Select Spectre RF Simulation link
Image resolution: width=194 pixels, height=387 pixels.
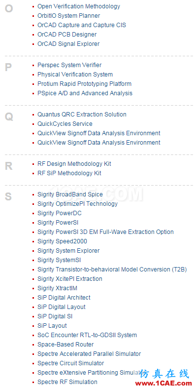pos(67,382)
